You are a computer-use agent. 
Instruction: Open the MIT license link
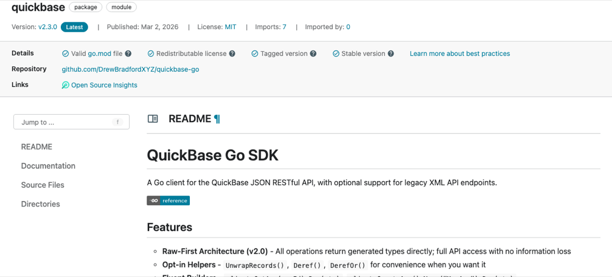[x=231, y=27]
